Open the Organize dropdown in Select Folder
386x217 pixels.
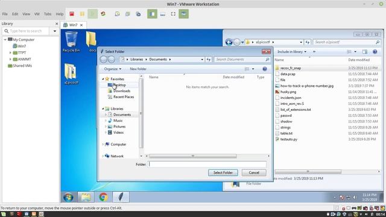click(113, 69)
